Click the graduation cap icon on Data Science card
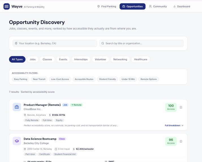 click(17, 141)
